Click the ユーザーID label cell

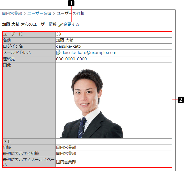(29, 34)
